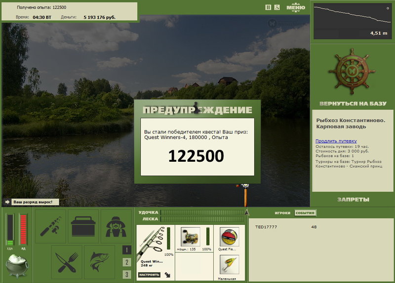Click the 122500 number in the dialog
Screen dimensions: 395x283
196,156
